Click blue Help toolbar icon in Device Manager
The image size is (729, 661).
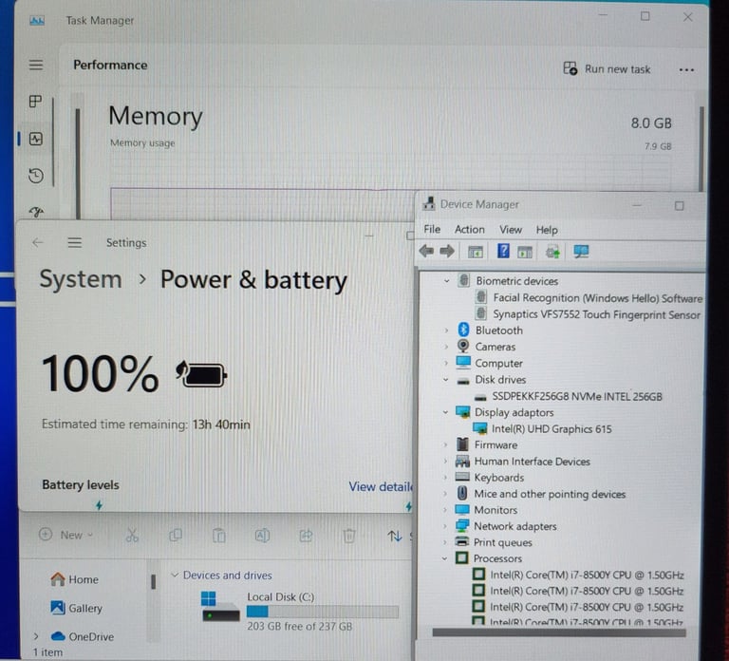click(503, 251)
